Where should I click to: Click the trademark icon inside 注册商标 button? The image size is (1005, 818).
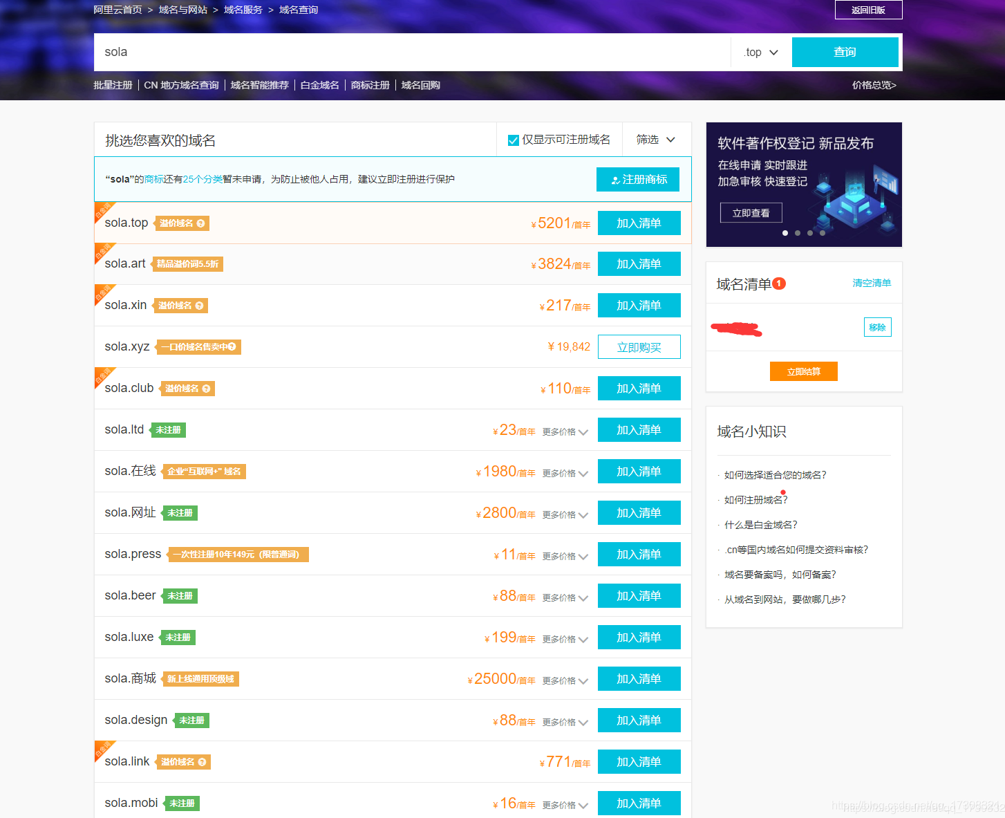(x=615, y=179)
